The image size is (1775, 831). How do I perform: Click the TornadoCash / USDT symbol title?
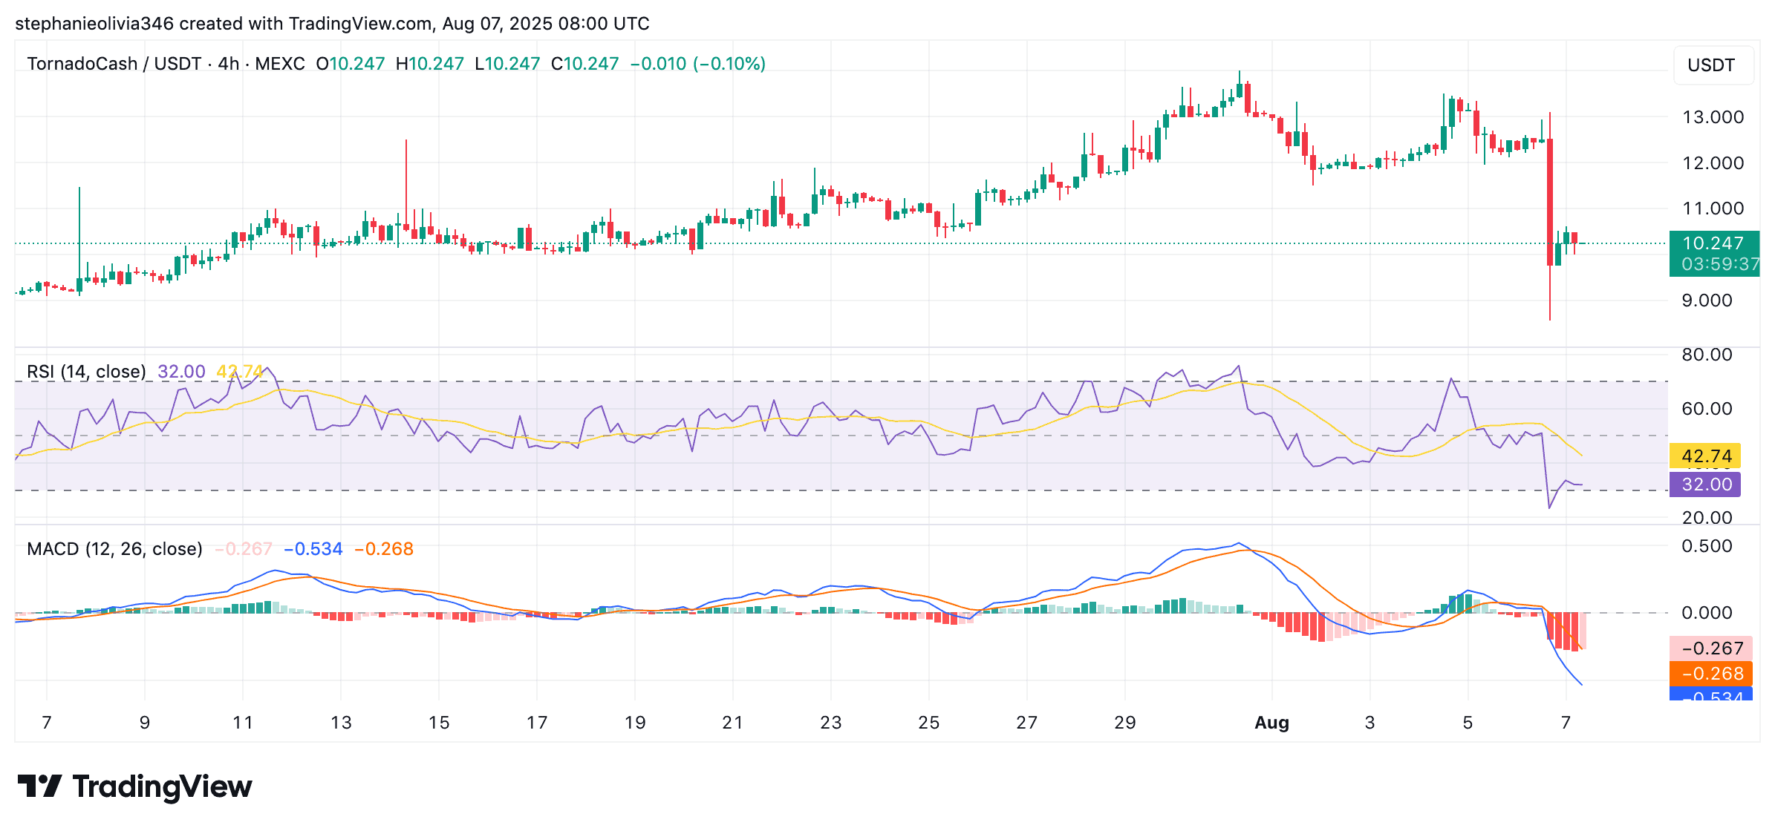point(114,64)
